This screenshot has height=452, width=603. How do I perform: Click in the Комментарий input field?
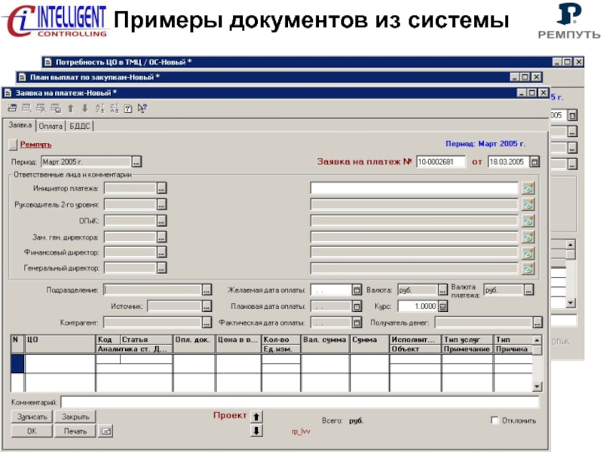click(300, 402)
